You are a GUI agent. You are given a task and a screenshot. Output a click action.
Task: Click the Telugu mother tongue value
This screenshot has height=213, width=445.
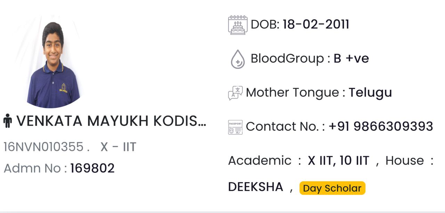370,93
